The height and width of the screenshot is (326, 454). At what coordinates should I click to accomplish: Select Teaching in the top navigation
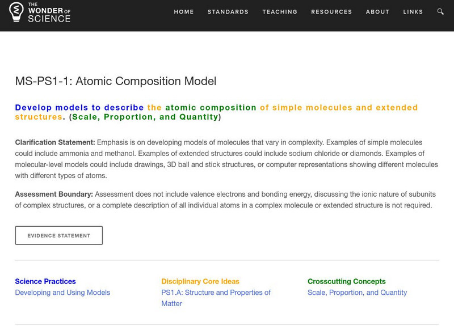pyautogui.click(x=280, y=12)
